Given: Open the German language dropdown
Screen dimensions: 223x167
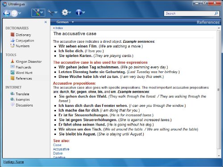Looking at the screenshot, I should click(x=65, y=22).
